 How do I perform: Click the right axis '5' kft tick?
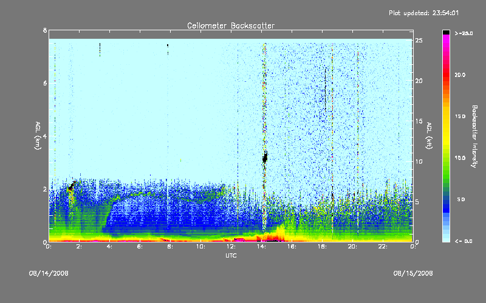coord(417,202)
